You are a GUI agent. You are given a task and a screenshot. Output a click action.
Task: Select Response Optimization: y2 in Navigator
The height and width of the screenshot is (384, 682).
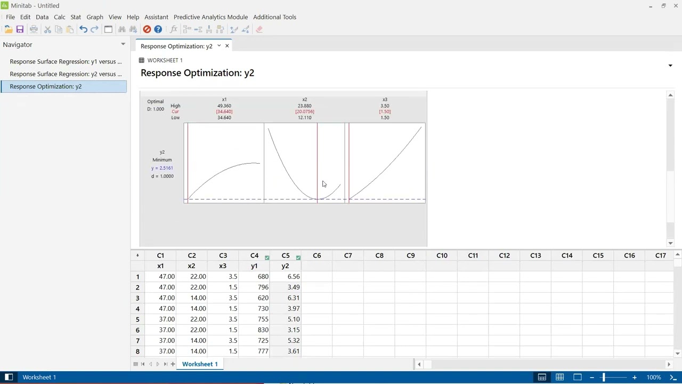coord(64,86)
